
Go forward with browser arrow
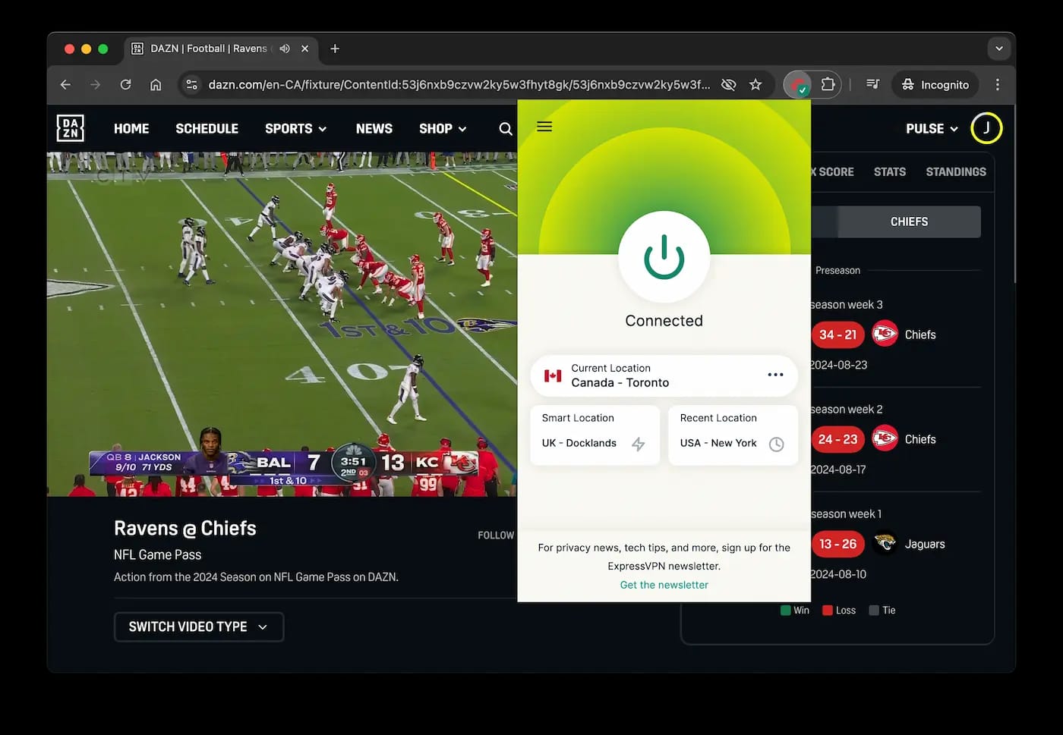[x=96, y=85]
